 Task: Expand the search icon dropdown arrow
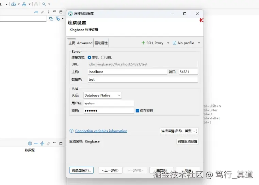tap(49, 4)
